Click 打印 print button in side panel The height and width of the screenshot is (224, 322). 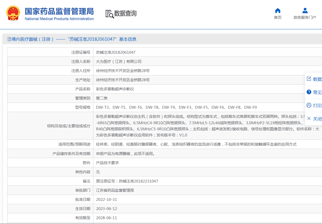point(317,106)
